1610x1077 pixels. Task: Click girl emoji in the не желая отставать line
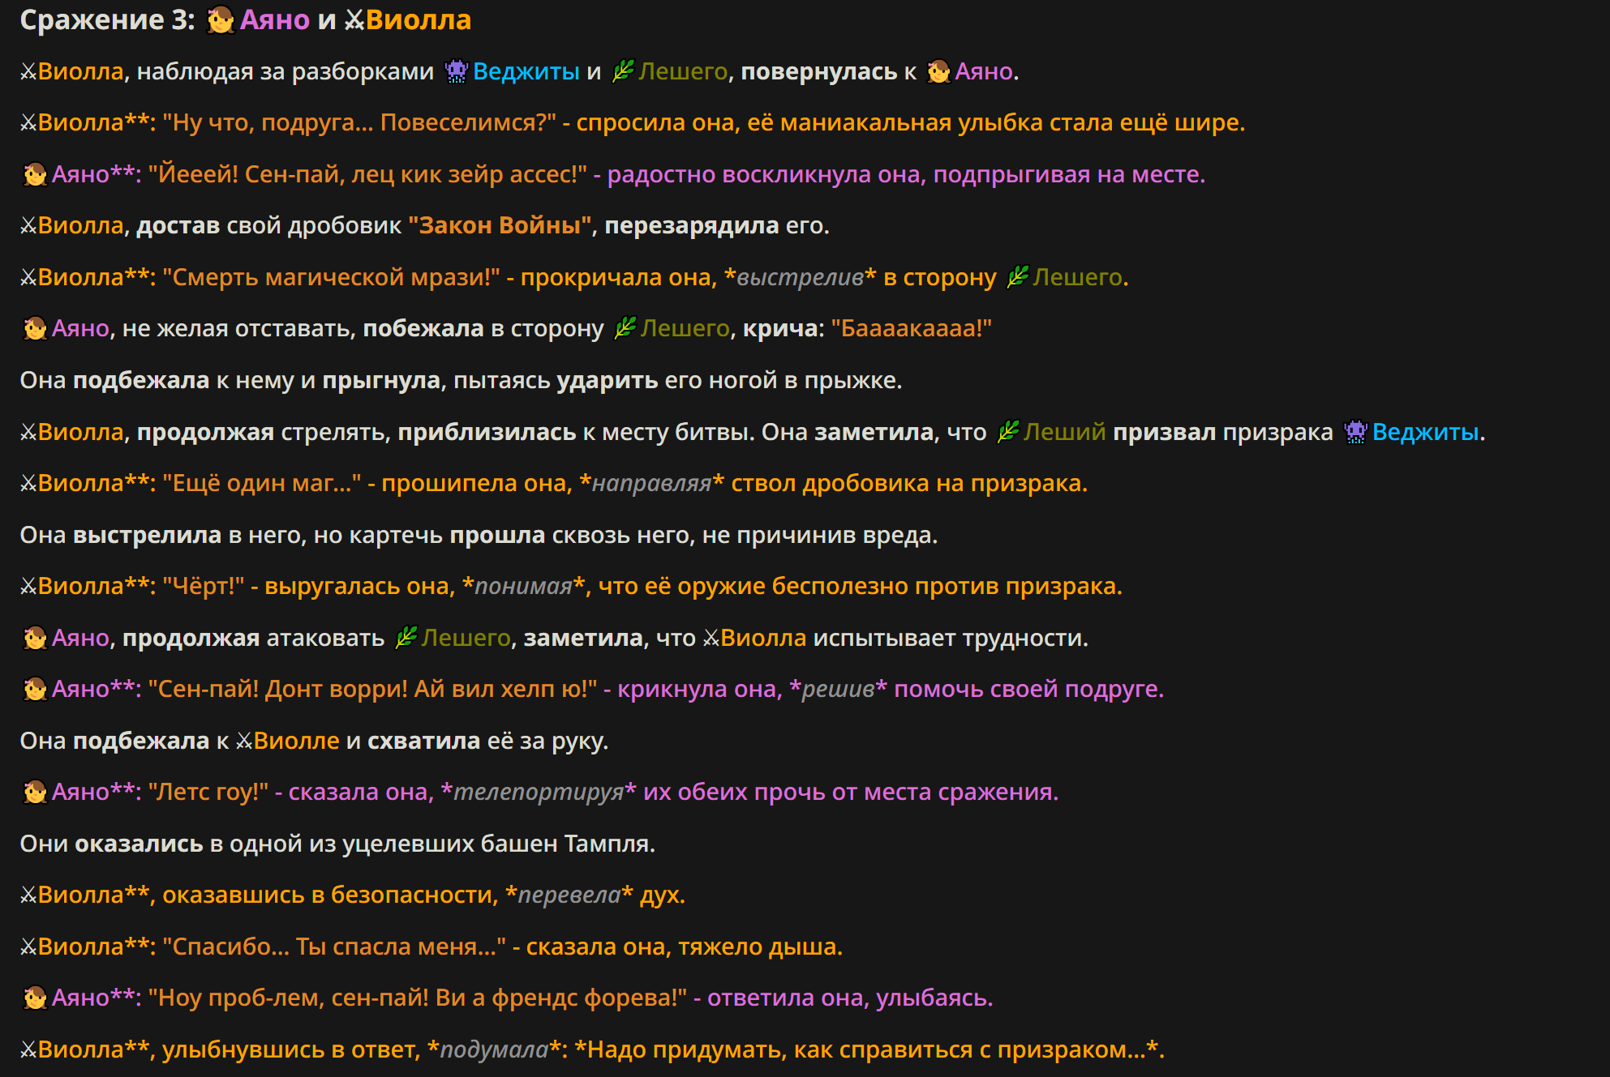[35, 328]
